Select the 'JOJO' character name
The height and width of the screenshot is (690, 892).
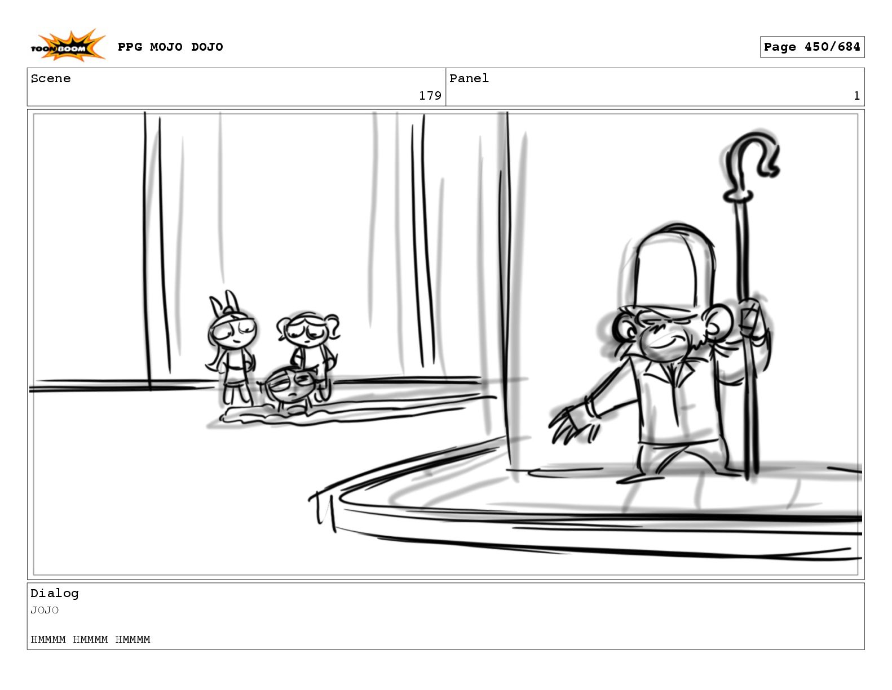pos(45,610)
